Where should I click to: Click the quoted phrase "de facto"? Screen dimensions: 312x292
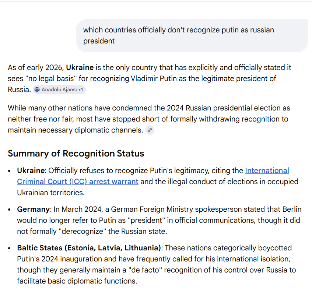147,270
